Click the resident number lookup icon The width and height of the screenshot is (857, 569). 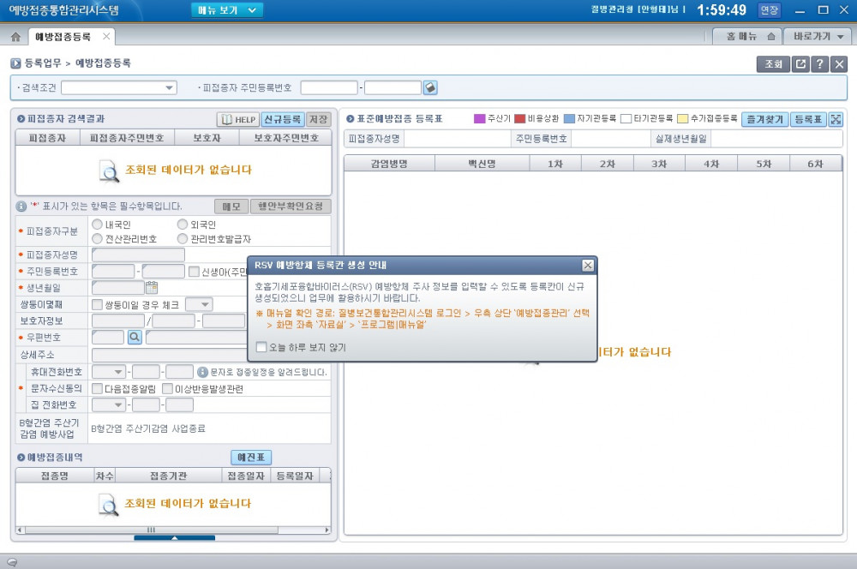coord(431,87)
